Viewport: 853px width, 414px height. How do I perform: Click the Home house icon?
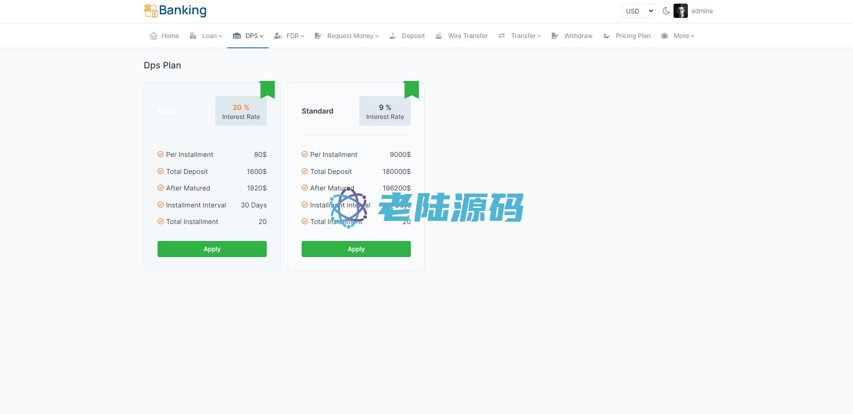coord(154,36)
